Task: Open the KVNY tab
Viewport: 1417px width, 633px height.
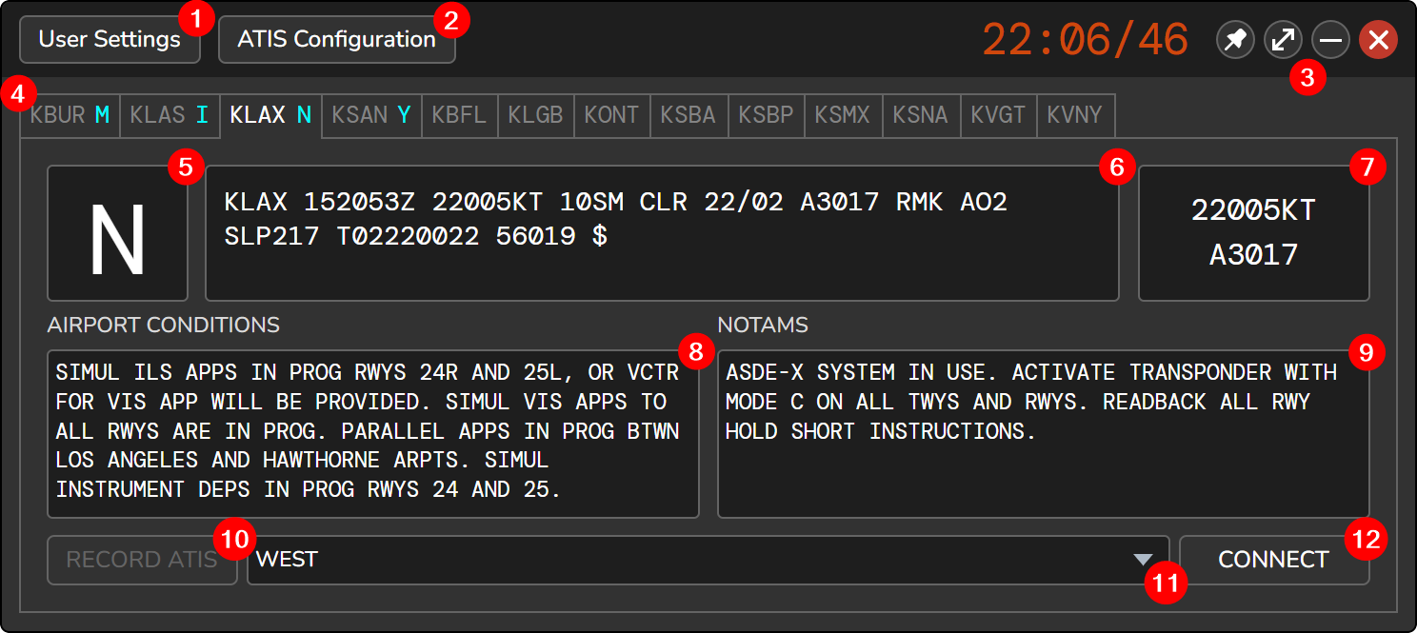Action: 1074,116
